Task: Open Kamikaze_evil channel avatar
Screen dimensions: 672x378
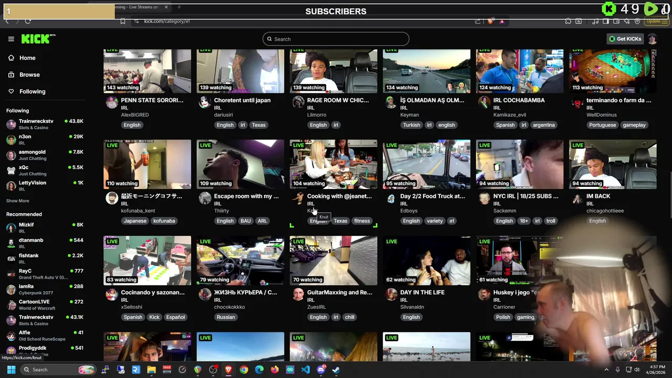Action: click(484, 102)
